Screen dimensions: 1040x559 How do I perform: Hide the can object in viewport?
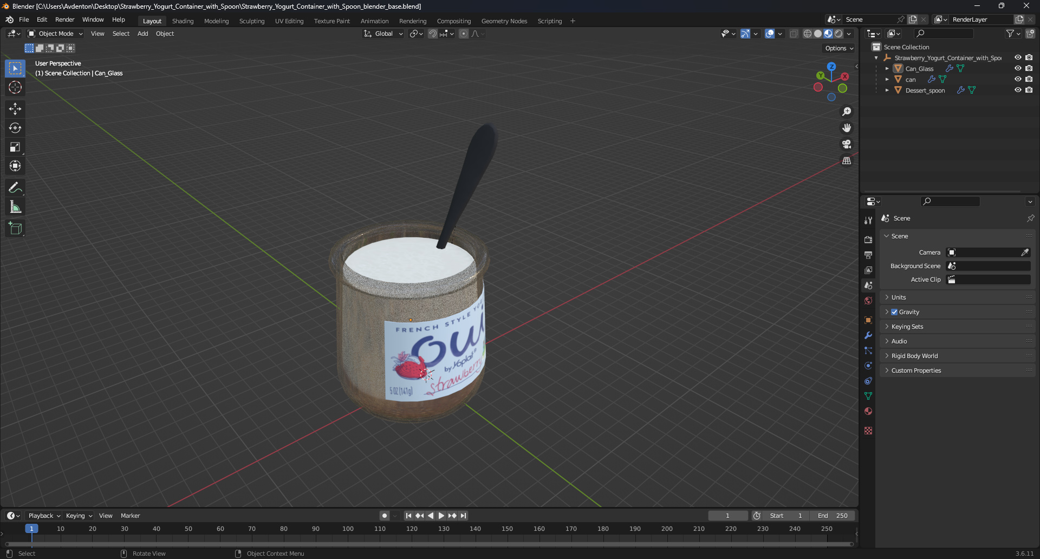point(1018,80)
